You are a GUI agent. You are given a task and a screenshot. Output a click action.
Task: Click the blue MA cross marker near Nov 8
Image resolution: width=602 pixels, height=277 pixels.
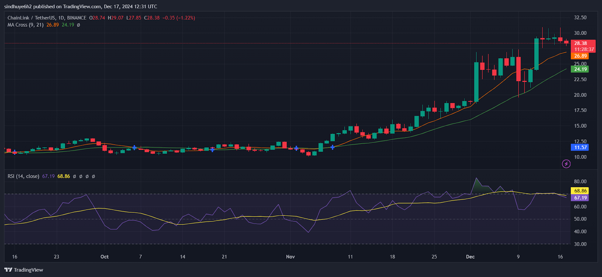click(332, 147)
